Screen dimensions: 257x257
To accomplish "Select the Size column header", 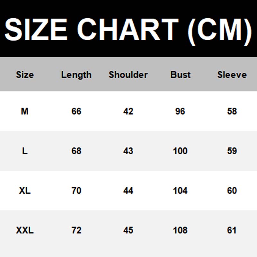I will tap(25, 75).
